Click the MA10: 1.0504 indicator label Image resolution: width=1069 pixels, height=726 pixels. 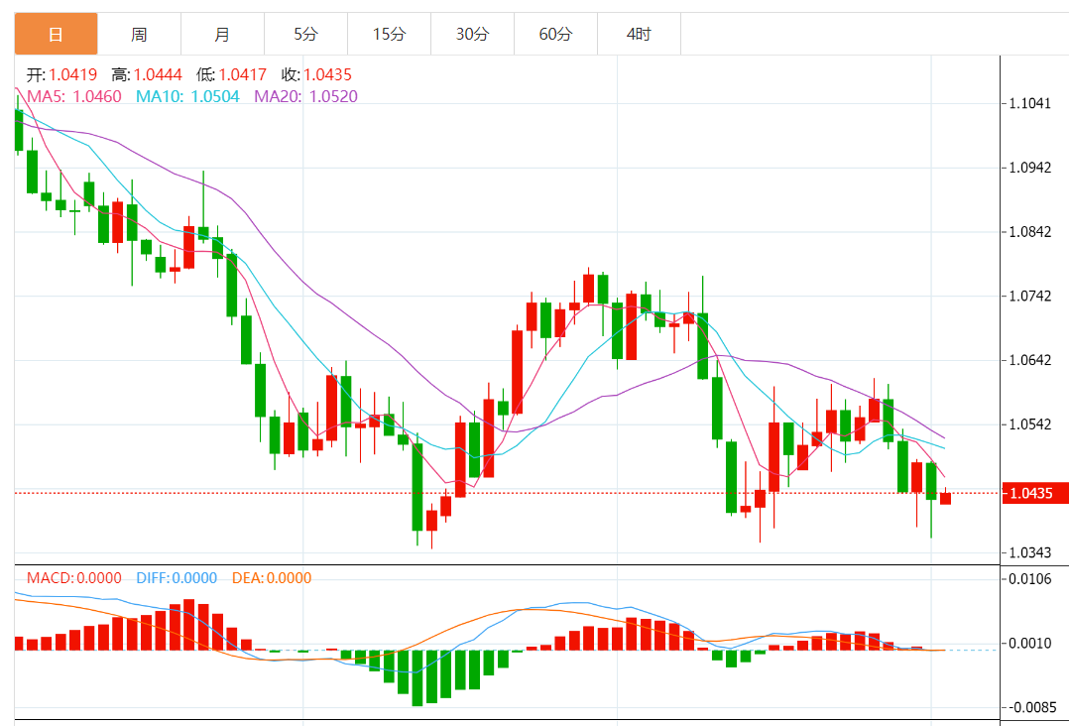tap(187, 96)
